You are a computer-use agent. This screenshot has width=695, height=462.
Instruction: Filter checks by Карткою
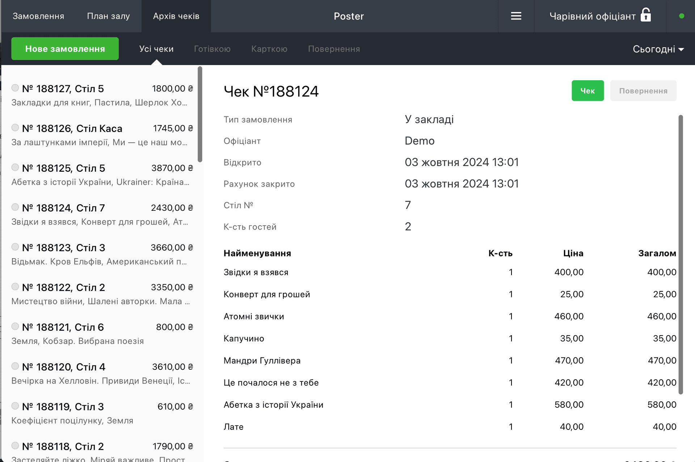(269, 49)
